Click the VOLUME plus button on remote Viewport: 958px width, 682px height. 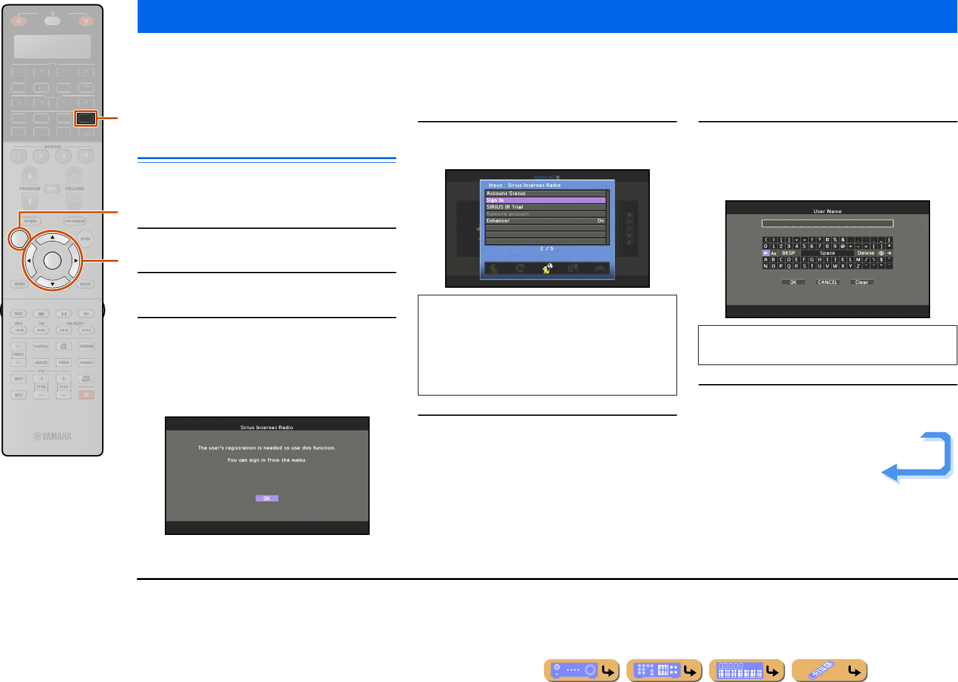click(x=74, y=176)
